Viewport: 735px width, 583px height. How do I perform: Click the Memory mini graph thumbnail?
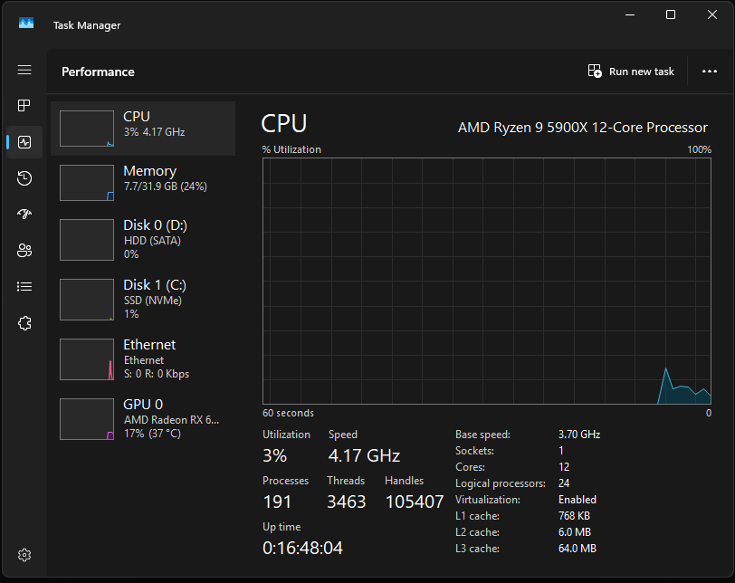point(87,183)
